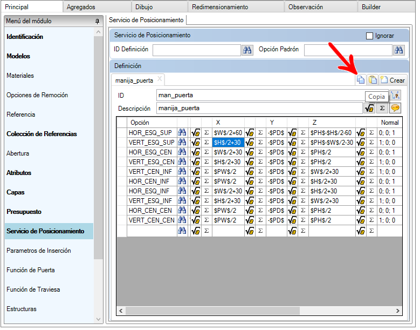
Task: Open Materiales in module menu
Action: [x=20, y=76]
